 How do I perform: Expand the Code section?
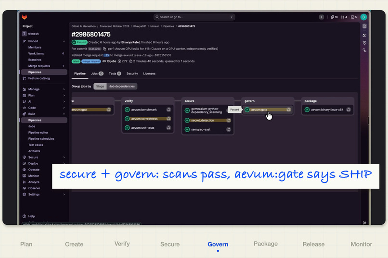point(64,108)
